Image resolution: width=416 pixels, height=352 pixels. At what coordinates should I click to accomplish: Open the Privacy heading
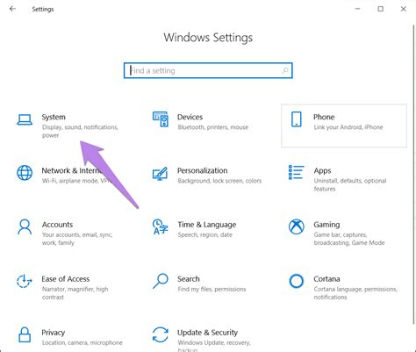point(54,333)
